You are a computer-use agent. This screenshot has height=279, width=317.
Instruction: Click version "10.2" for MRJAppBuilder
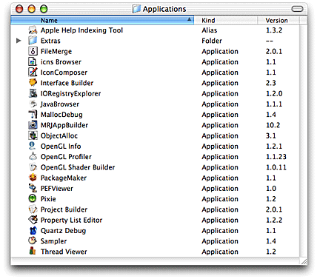(273, 125)
